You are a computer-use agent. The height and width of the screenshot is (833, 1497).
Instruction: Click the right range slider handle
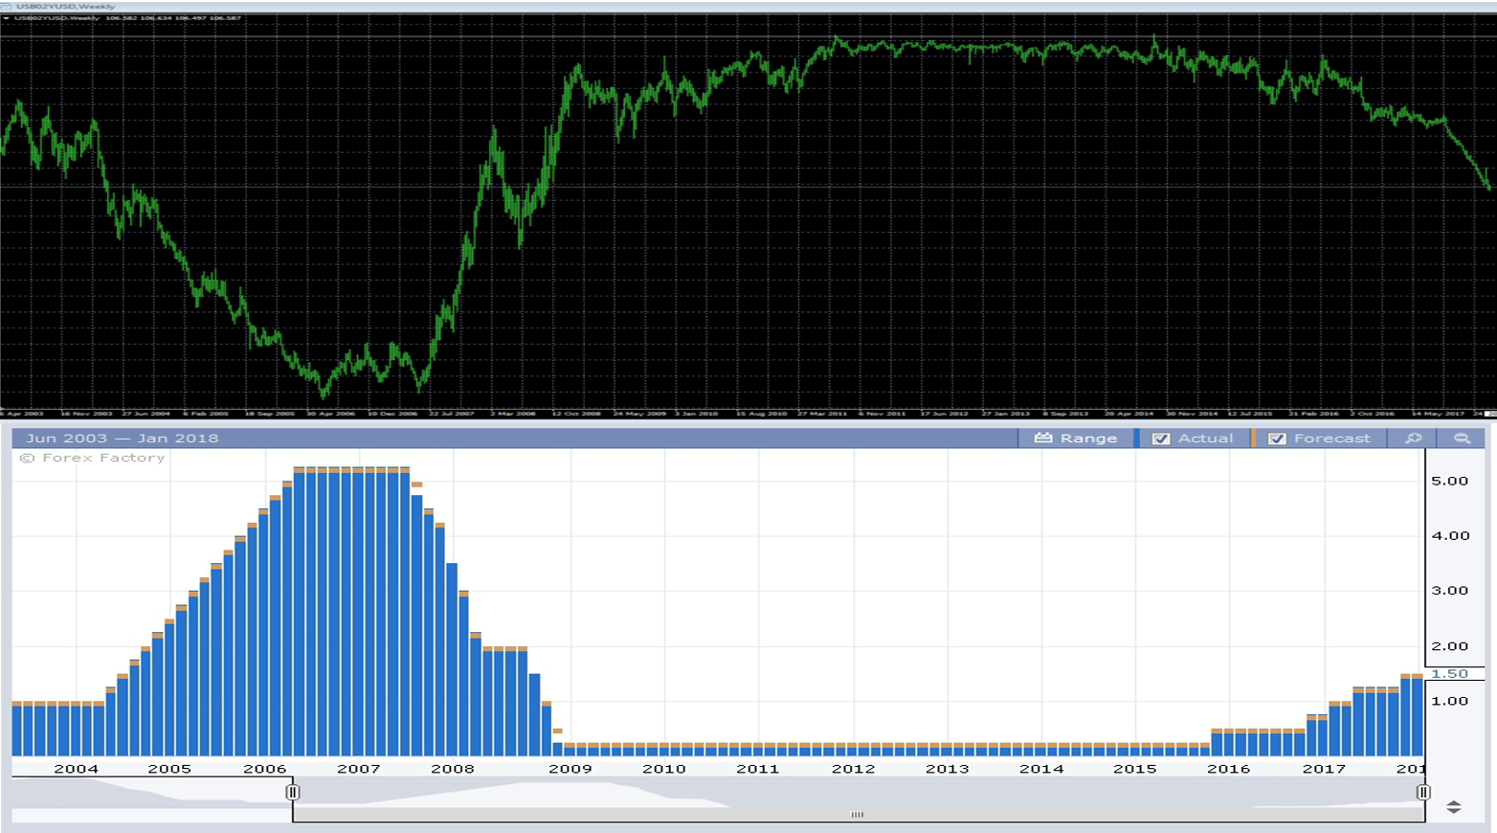tap(1423, 792)
